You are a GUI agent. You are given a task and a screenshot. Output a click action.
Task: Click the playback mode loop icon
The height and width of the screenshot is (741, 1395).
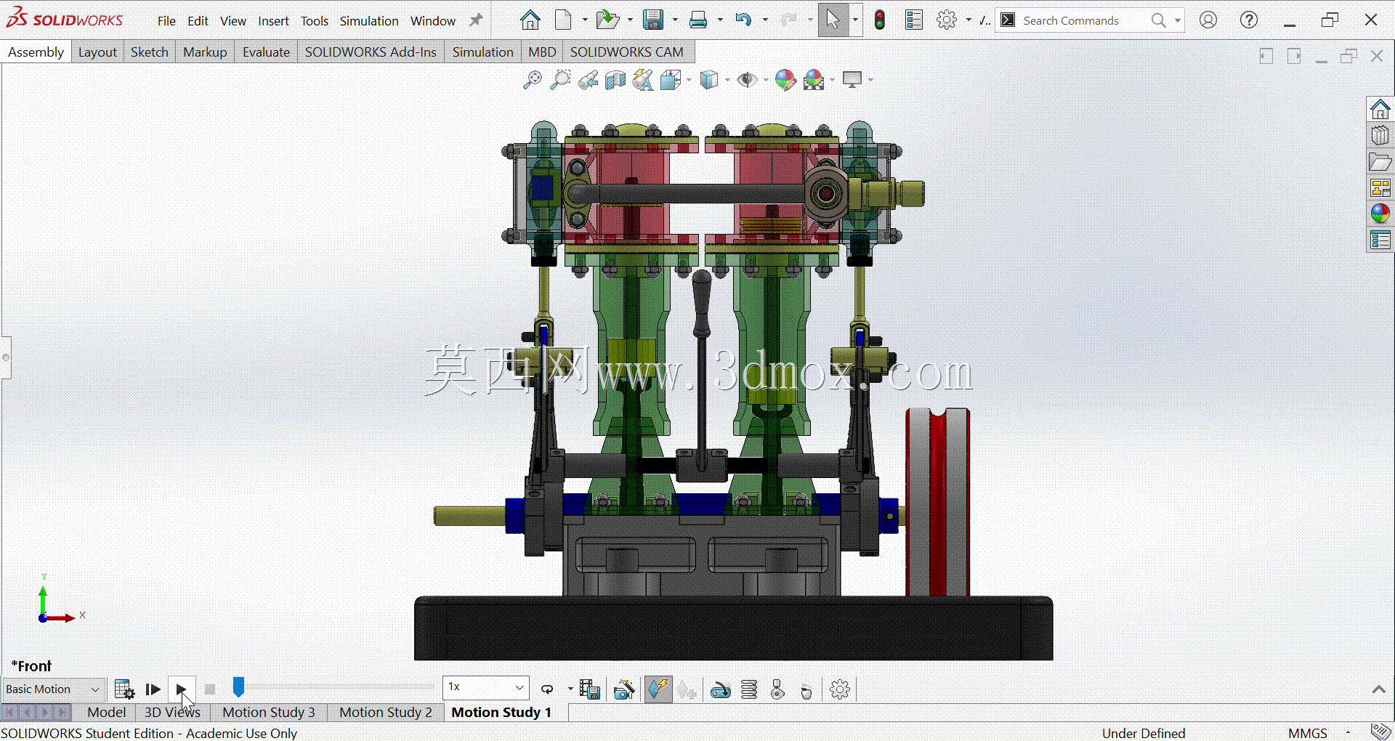548,689
